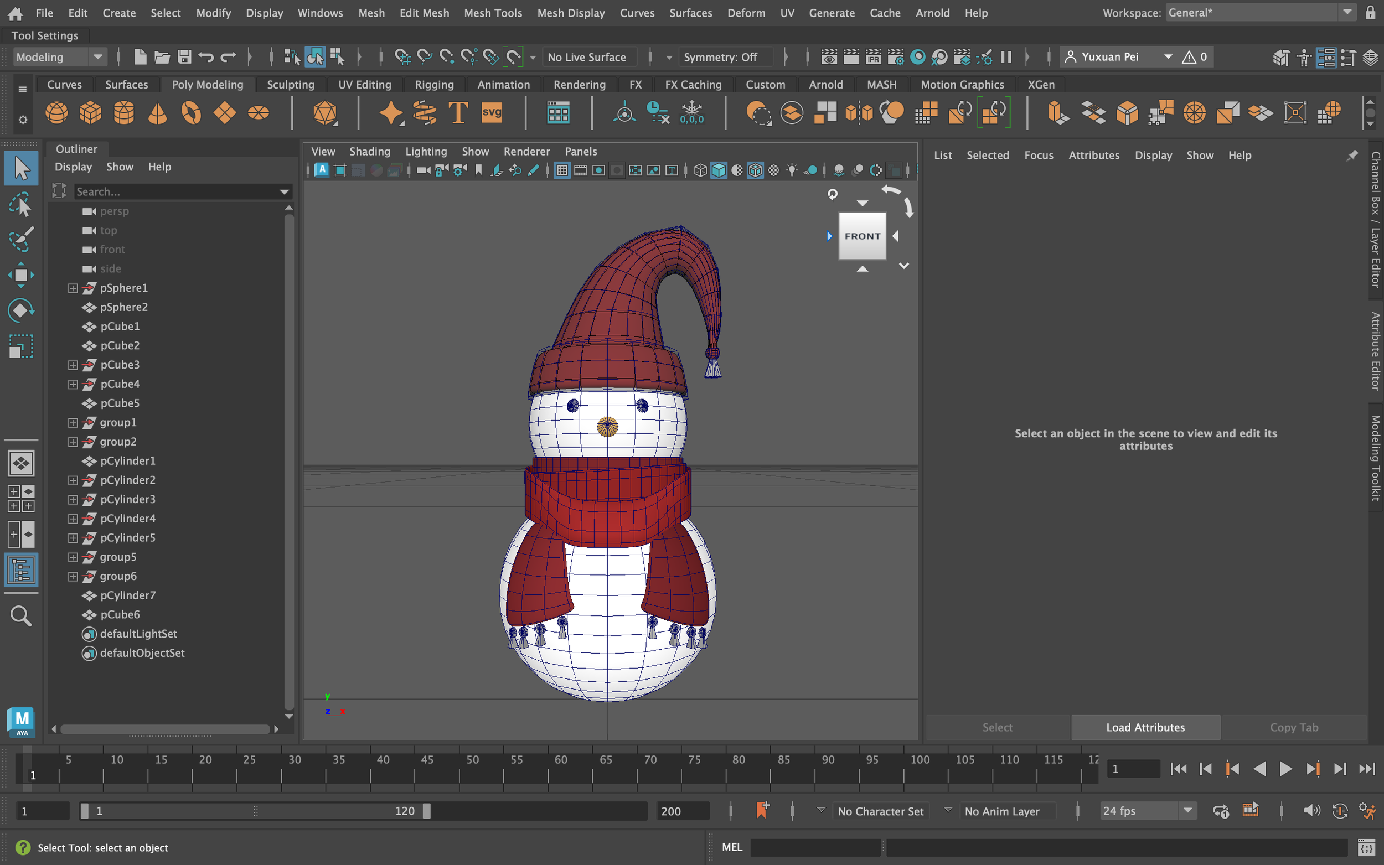Click the polygon sphere shelf icon

pyautogui.click(x=56, y=113)
